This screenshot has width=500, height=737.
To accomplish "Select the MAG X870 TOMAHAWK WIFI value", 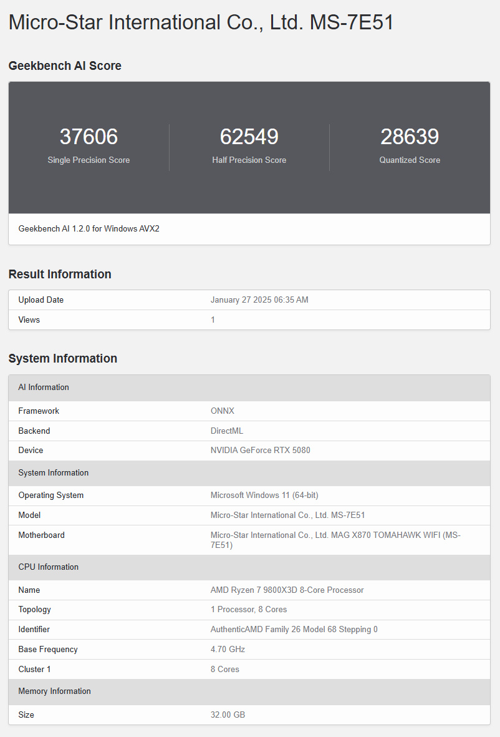I will [x=335, y=540].
